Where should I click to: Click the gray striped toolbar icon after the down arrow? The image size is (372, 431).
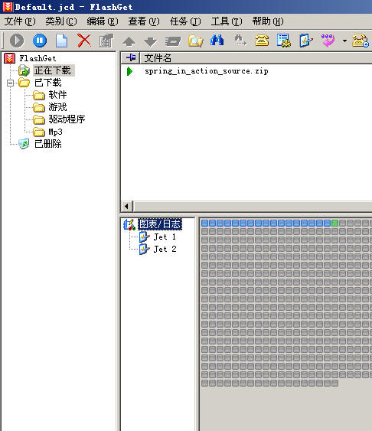tap(173, 41)
